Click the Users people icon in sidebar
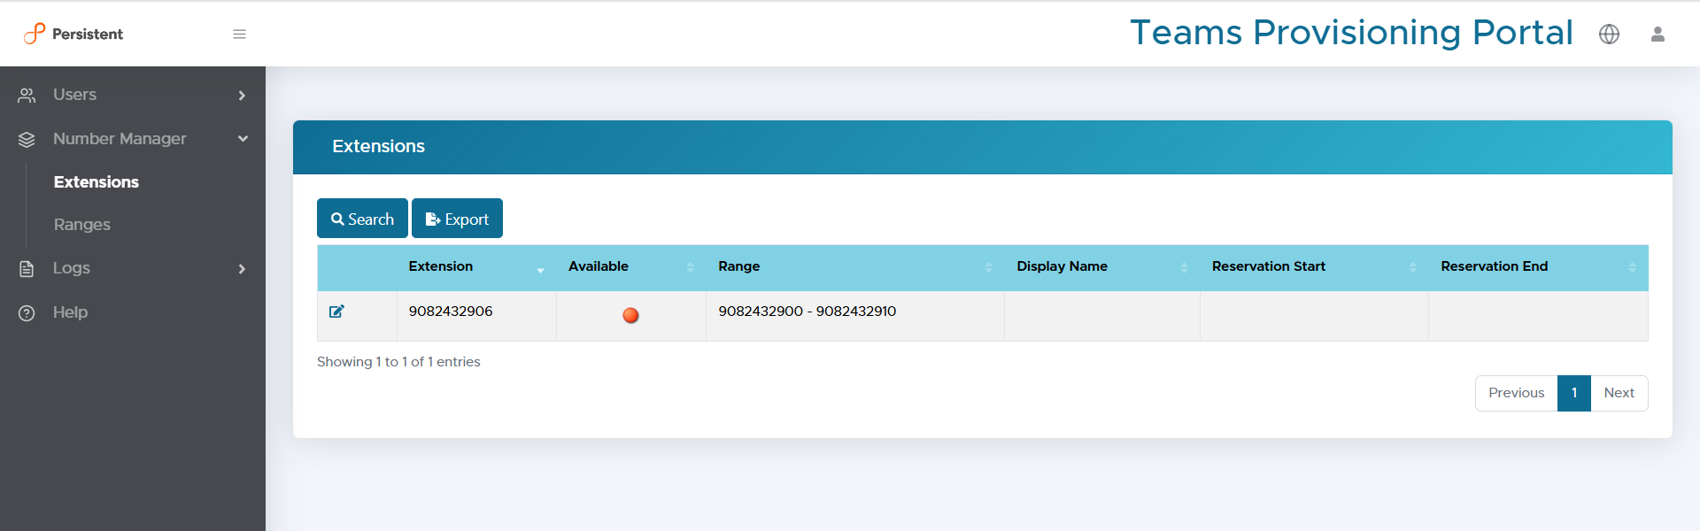1700x531 pixels. (x=27, y=95)
